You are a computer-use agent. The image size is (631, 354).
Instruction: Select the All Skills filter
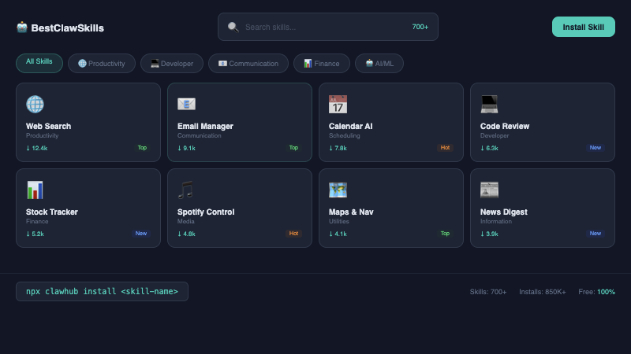39,63
